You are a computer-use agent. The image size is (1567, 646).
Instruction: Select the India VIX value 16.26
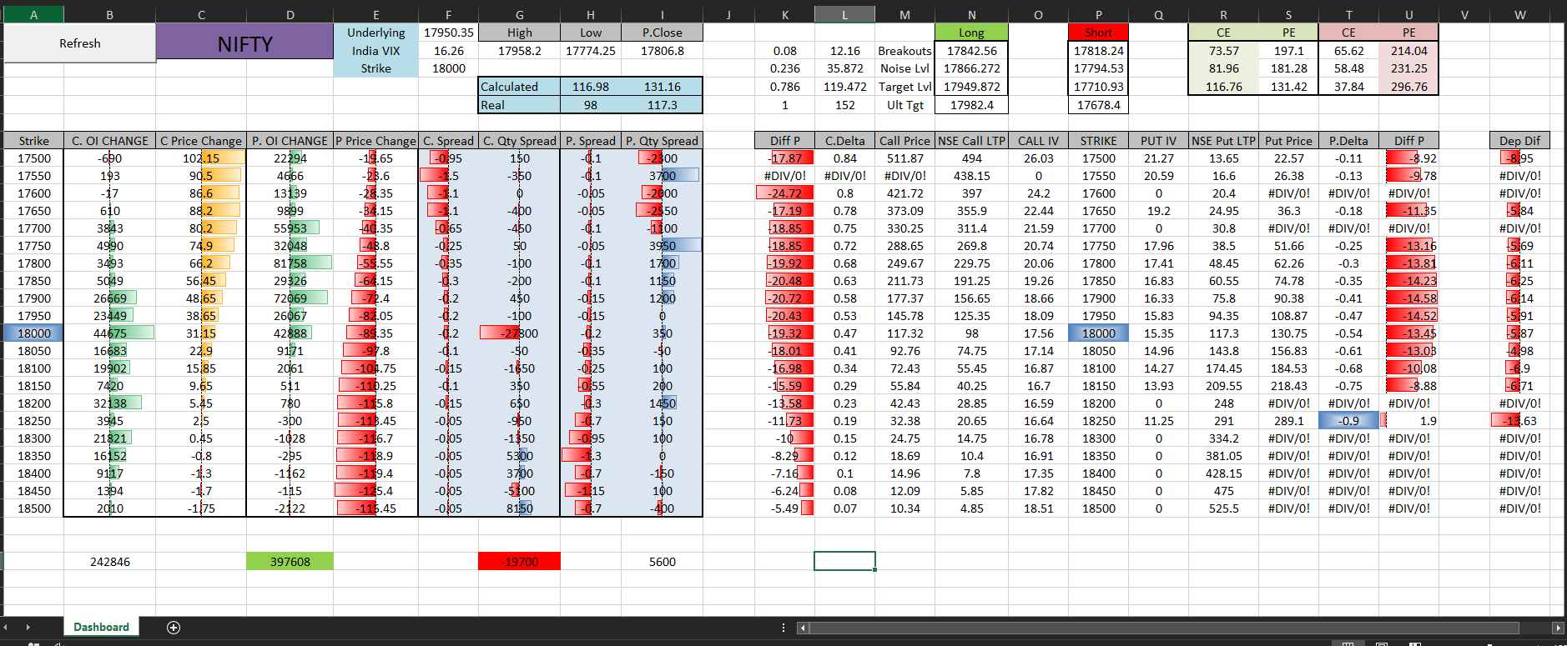point(448,51)
